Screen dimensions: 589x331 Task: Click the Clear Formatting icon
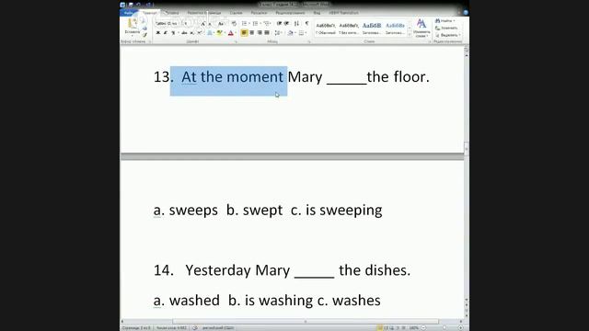(234, 24)
